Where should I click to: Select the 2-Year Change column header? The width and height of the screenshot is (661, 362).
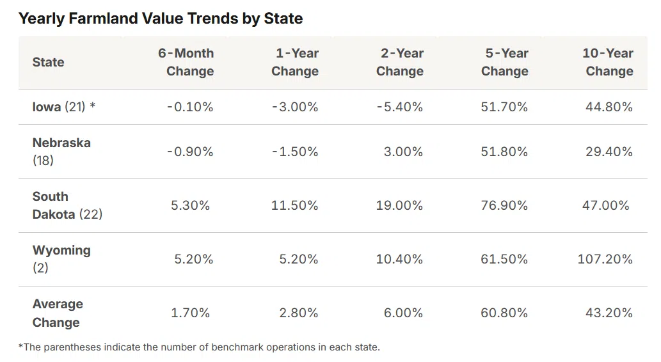[x=400, y=62]
